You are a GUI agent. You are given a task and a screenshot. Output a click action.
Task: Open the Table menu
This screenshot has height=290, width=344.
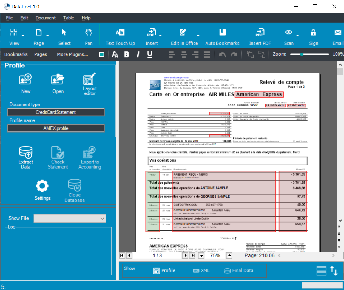click(x=69, y=18)
